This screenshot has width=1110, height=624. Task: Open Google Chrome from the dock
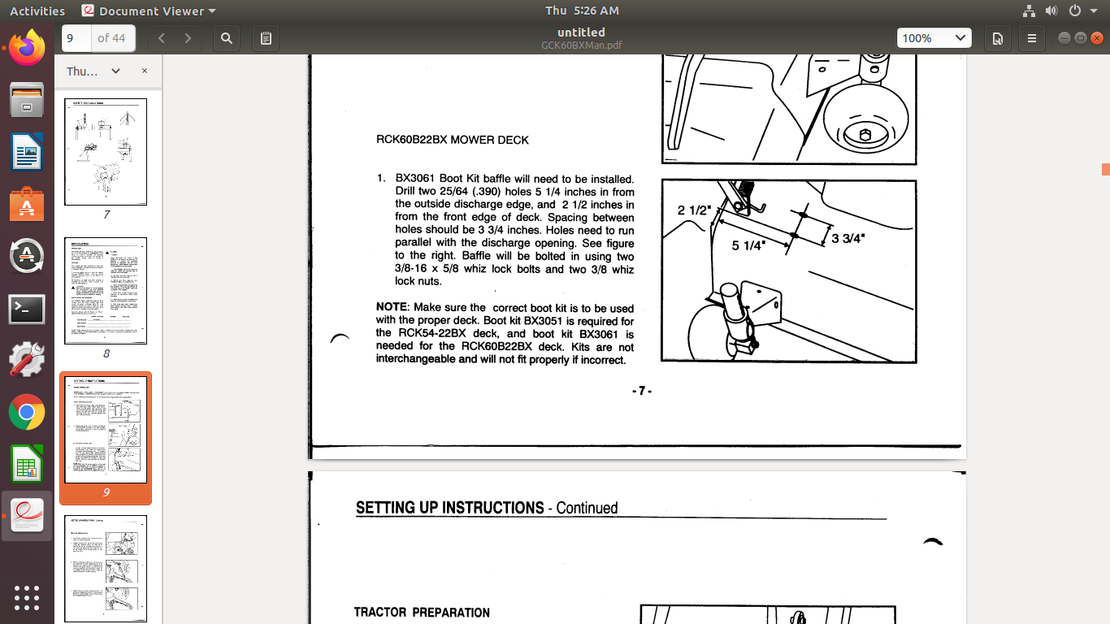(27, 413)
